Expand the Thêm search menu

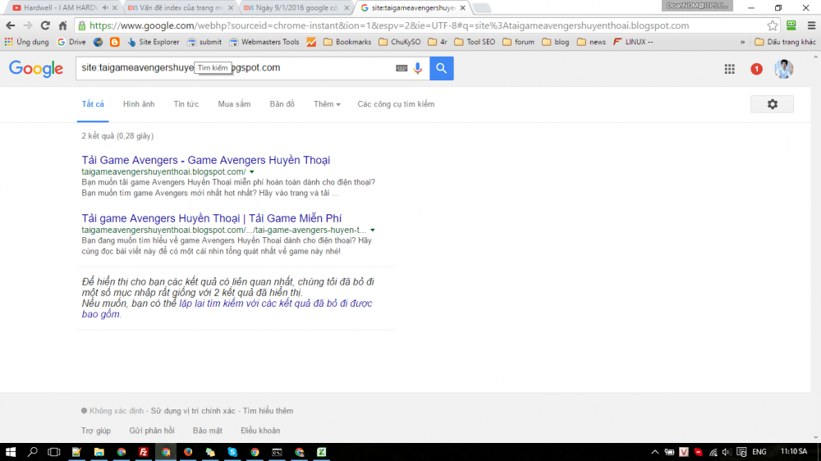click(x=327, y=104)
